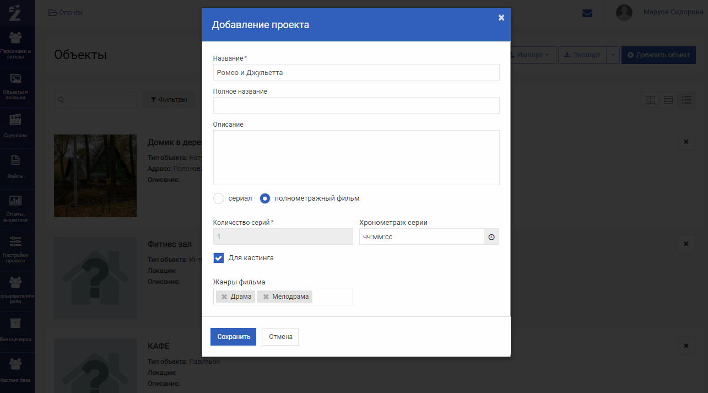Open the Огонёк project breadcrumb
The height and width of the screenshot is (393, 708).
66,13
